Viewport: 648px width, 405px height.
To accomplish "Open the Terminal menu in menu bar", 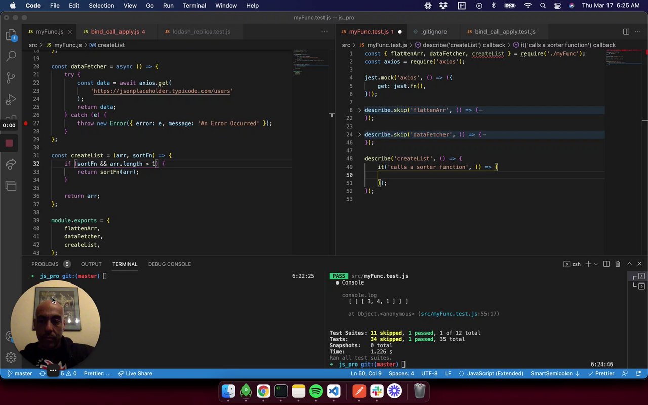I will coord(194,6).
